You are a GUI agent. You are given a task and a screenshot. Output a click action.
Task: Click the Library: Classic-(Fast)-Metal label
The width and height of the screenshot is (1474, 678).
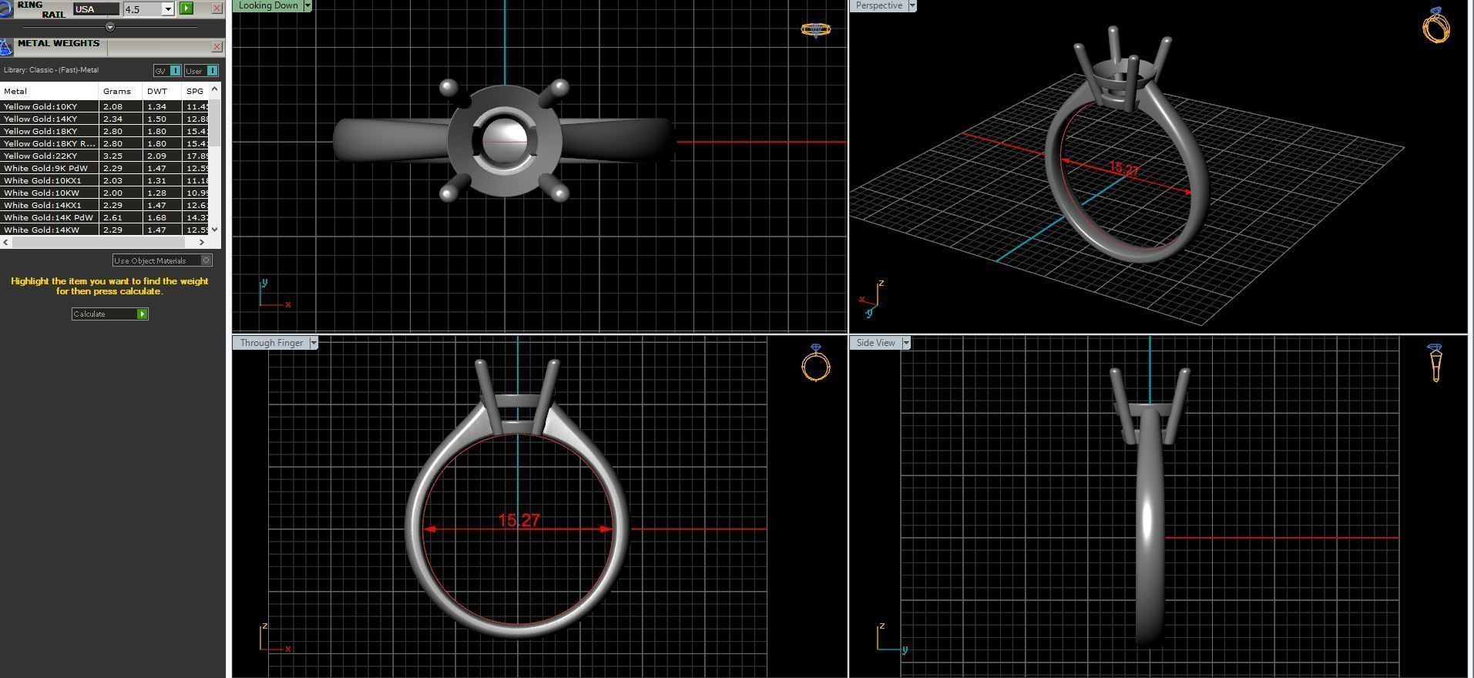(x=51, y=70)
